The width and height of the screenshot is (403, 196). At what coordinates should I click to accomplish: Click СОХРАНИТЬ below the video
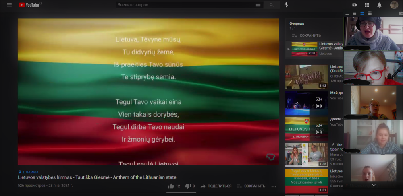click(x=251, y=186)
